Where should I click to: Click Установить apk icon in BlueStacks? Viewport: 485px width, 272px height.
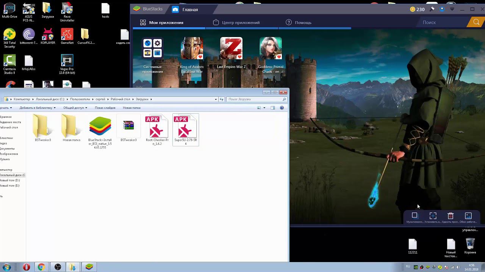[433, 217]
